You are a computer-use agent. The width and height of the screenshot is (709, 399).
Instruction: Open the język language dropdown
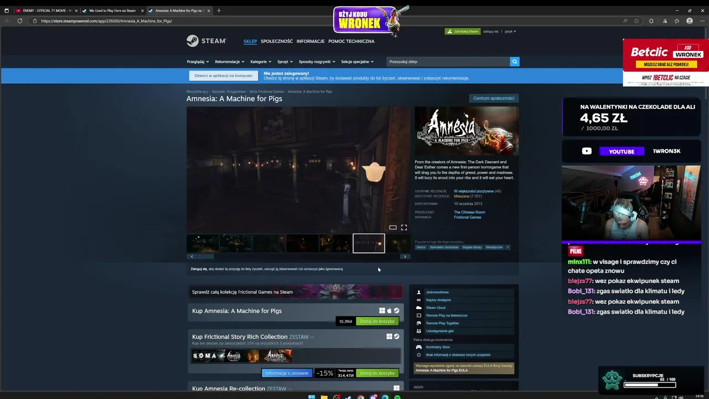[x=510, y=32]
